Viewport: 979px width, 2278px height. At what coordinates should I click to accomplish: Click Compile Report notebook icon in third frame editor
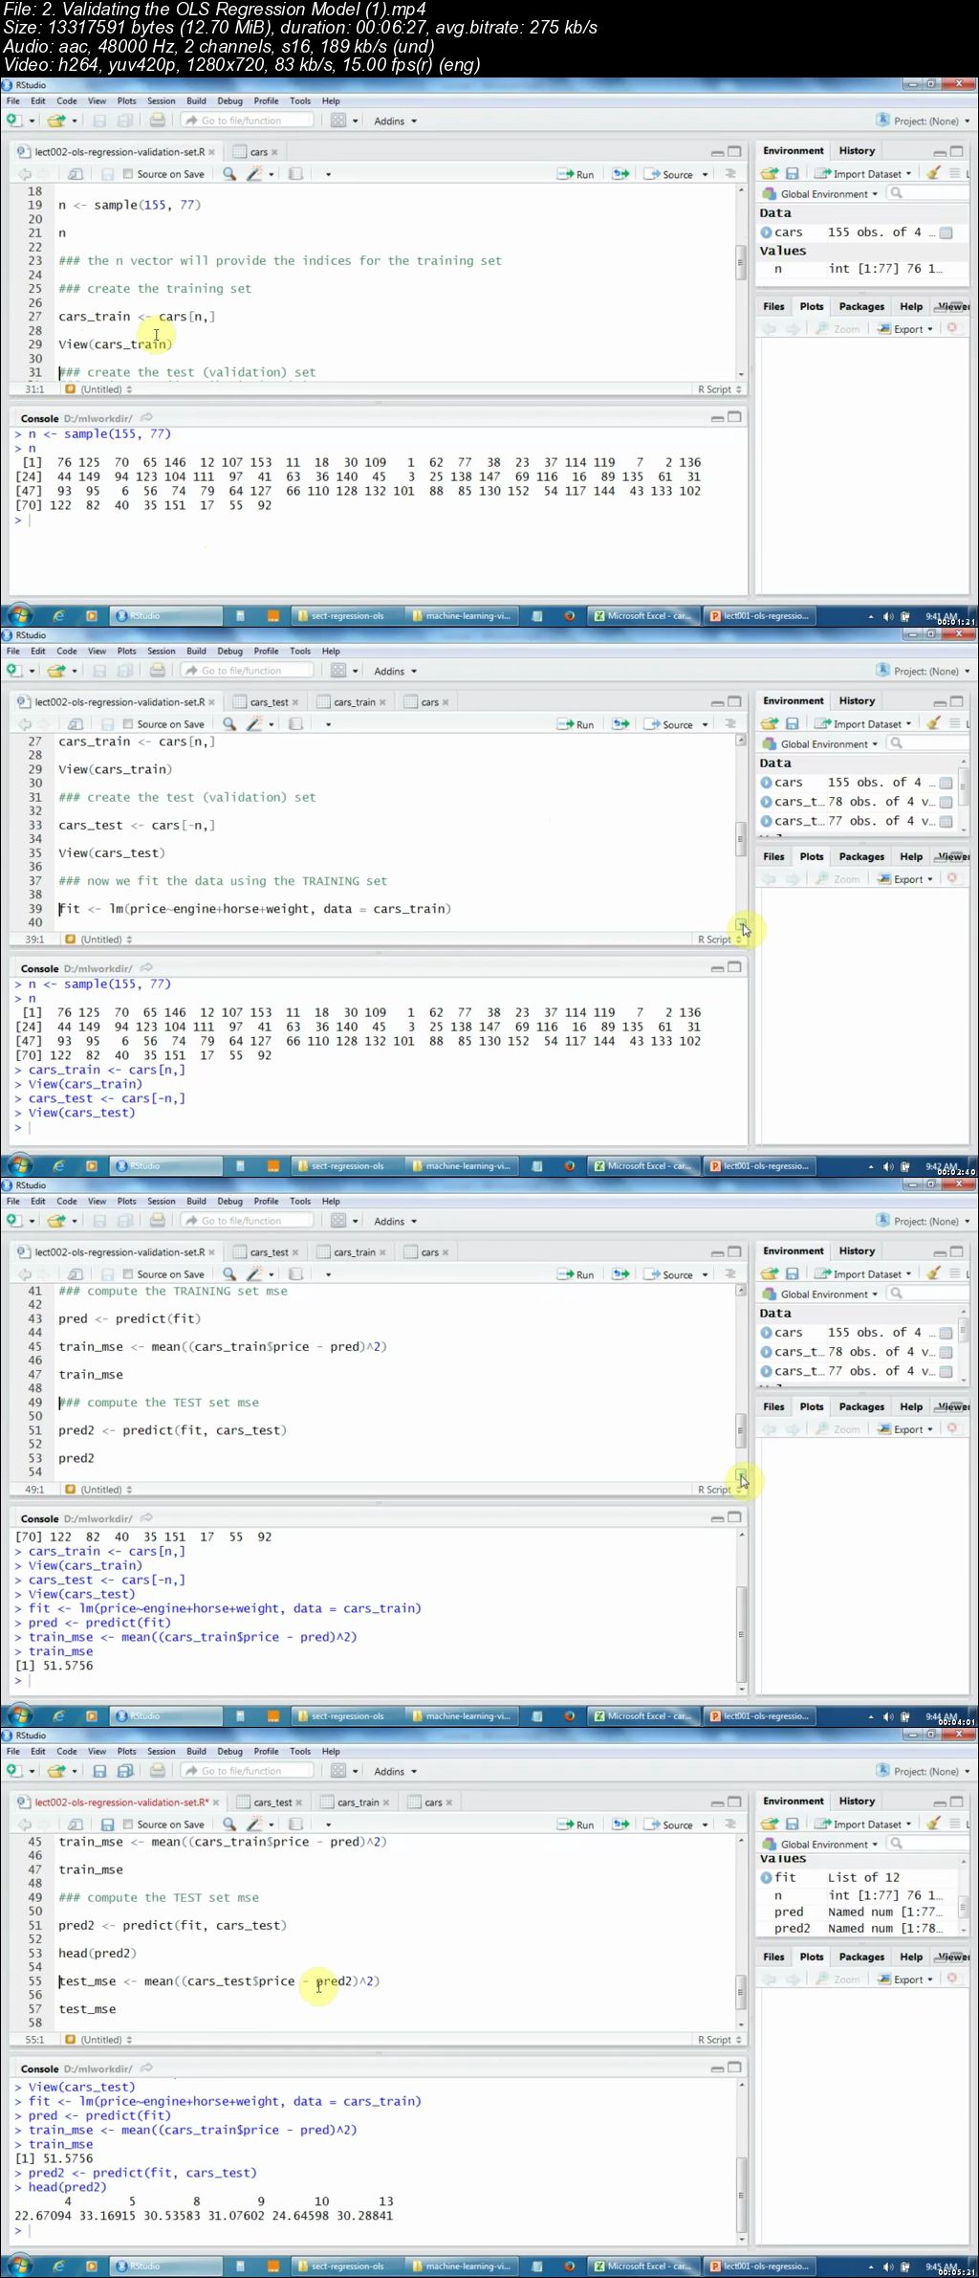pyautogui.click(x=296, y=1274)
